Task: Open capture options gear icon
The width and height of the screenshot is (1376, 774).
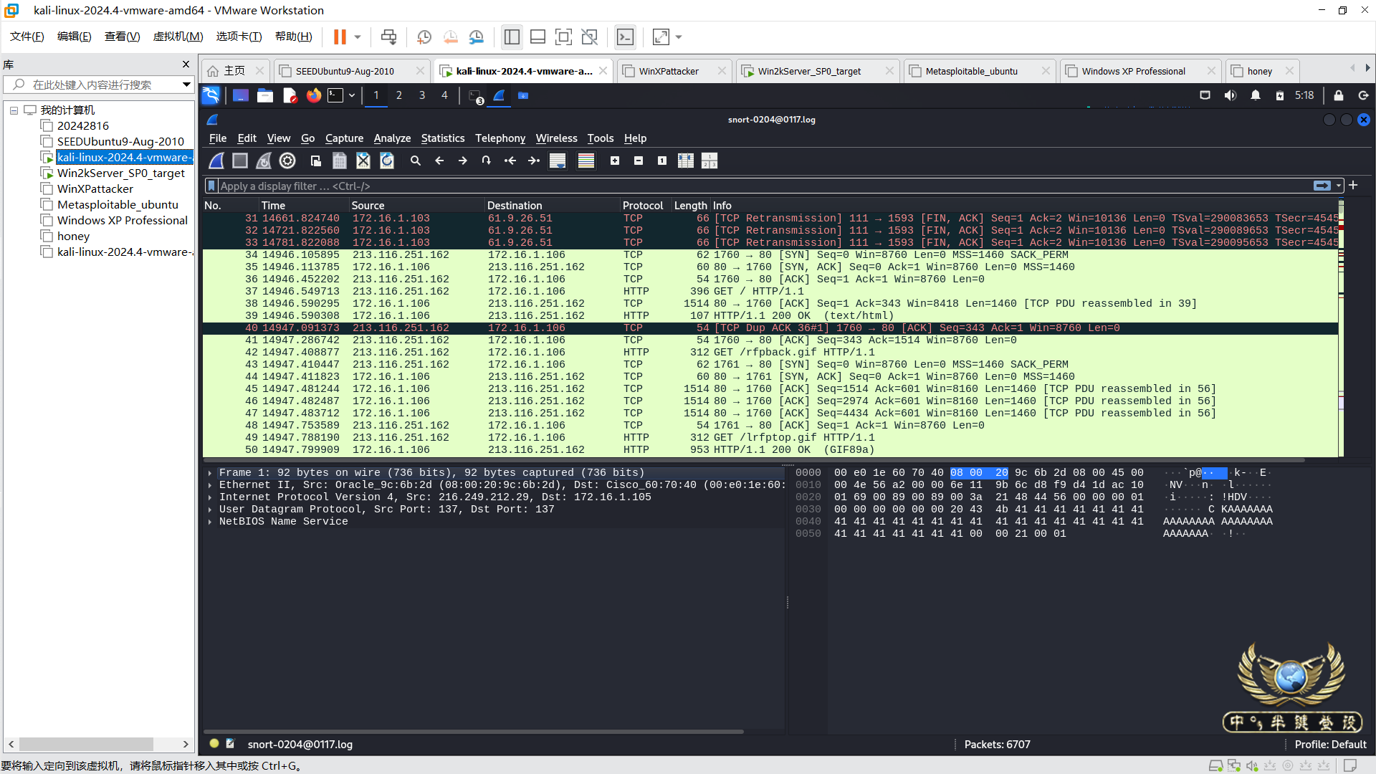Action: coord(287,161)
